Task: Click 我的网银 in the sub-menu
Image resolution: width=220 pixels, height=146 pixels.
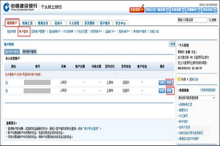Action: [11, 32]
